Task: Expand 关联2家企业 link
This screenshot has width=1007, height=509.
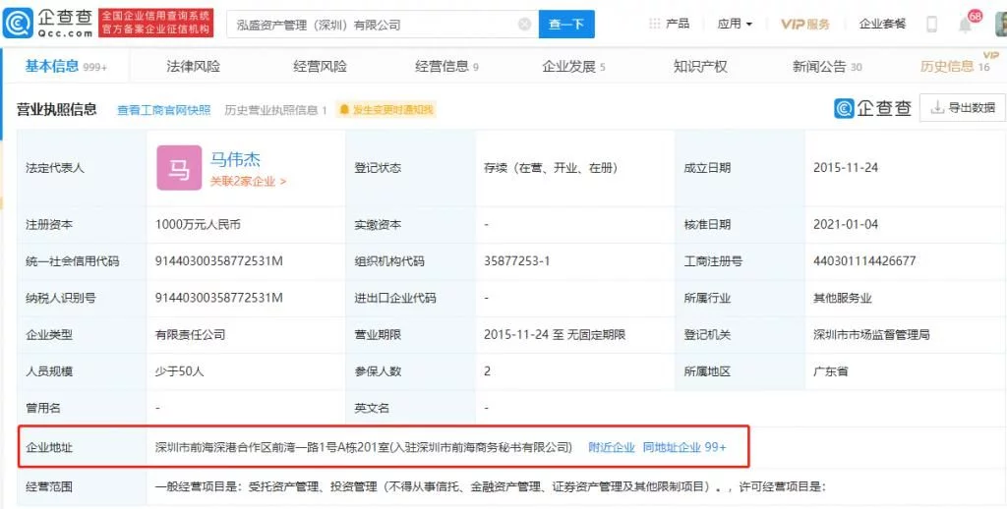Action: tap(248, 181)
